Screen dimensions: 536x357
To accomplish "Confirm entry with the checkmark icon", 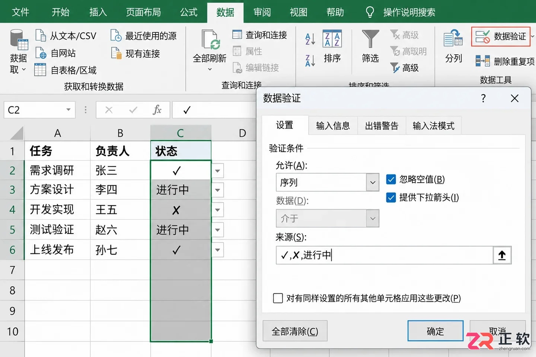I will (x=133, y=110).
